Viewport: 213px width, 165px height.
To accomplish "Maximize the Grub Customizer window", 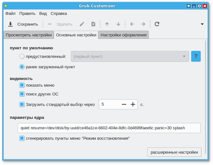I will pyautogui.click(x=199, y=6).
